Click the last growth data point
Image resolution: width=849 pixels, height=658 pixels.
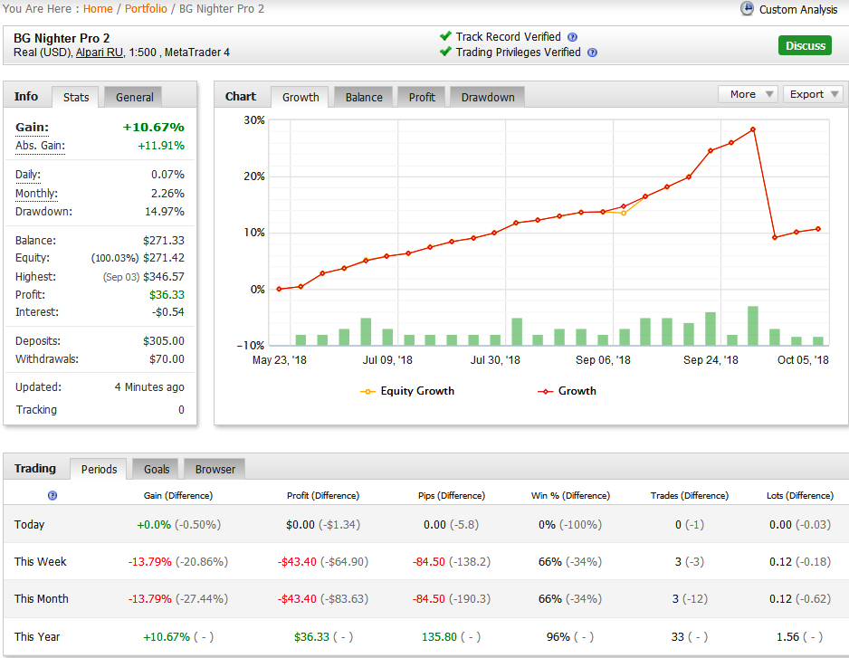817,229
